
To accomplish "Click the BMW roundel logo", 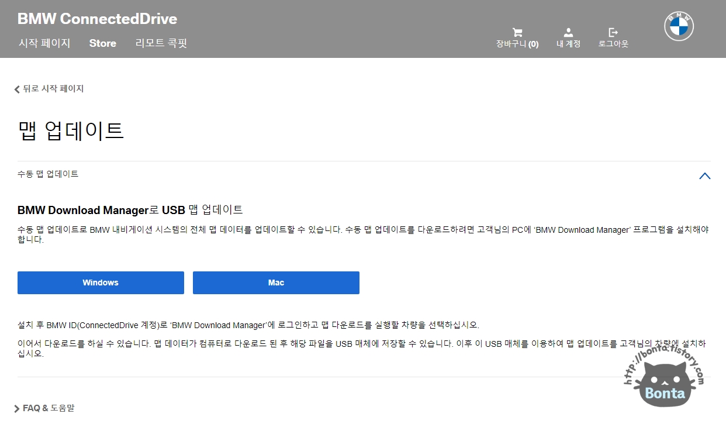I will (679, 26).
